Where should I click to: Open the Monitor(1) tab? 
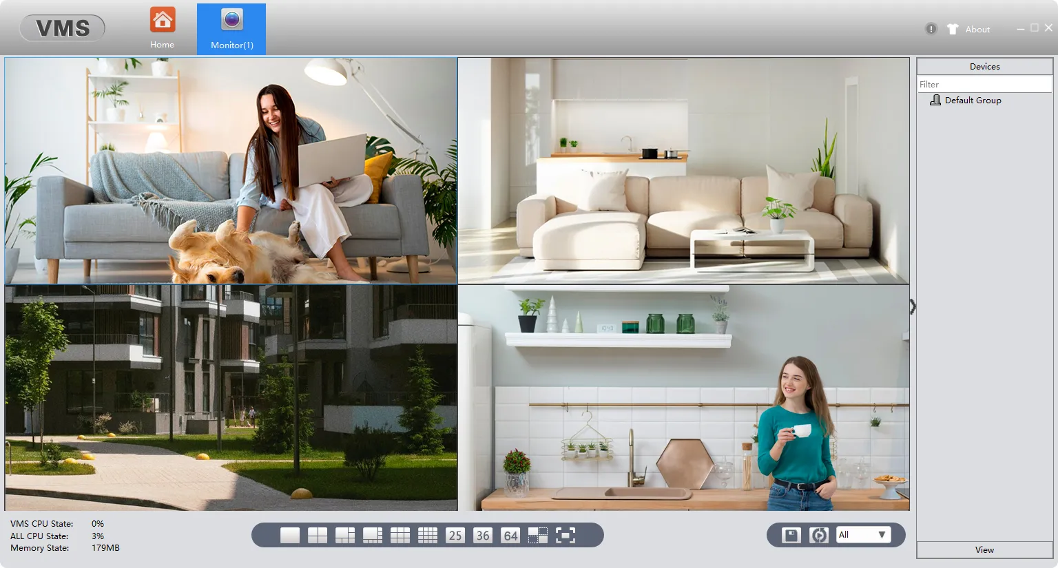pyautogui.click(x=231, y=28)
